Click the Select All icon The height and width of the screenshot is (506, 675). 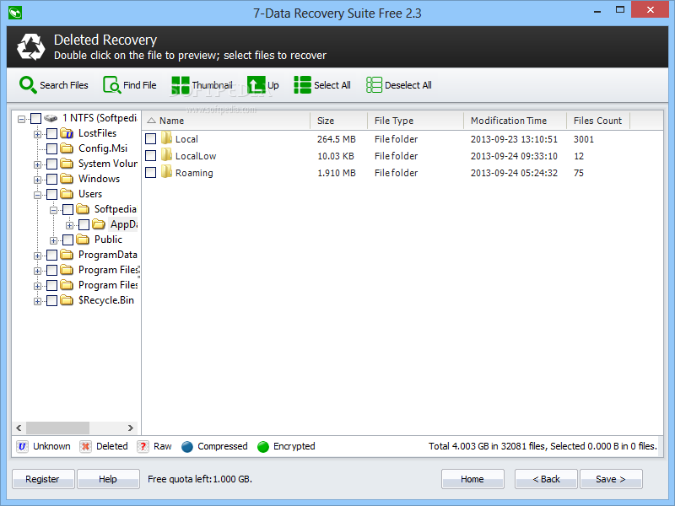pos(302,85)
